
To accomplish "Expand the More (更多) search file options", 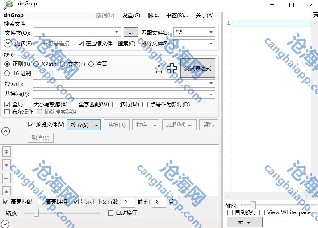I will [x=8, y=44].
